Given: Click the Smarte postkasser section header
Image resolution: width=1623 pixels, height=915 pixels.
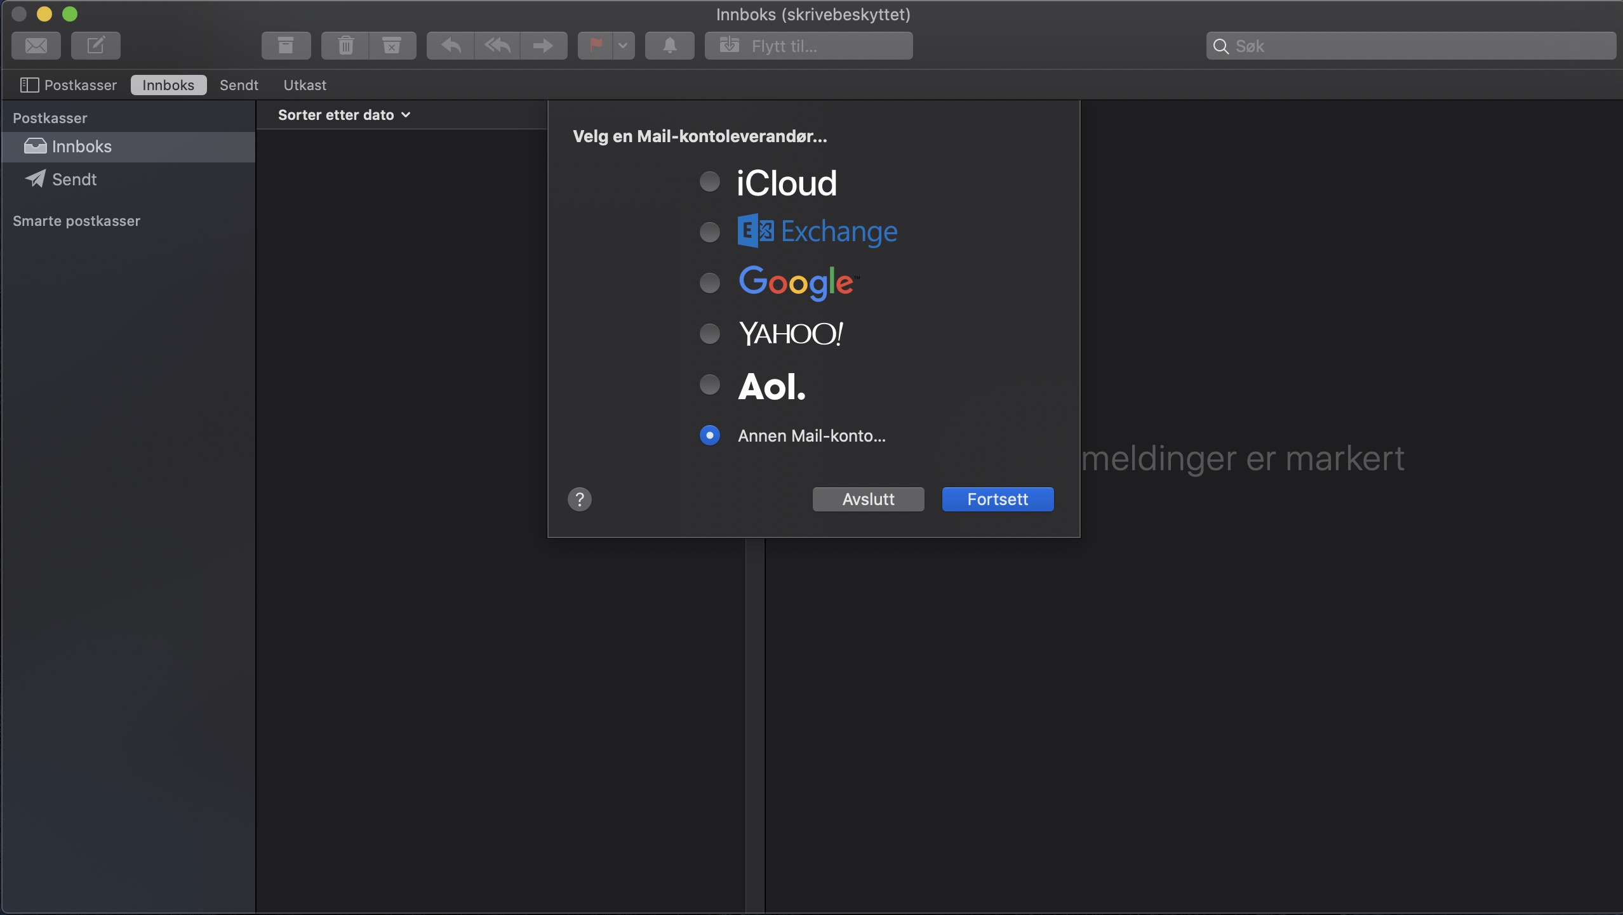Looking at the screenshot, I should click(77, 221).
